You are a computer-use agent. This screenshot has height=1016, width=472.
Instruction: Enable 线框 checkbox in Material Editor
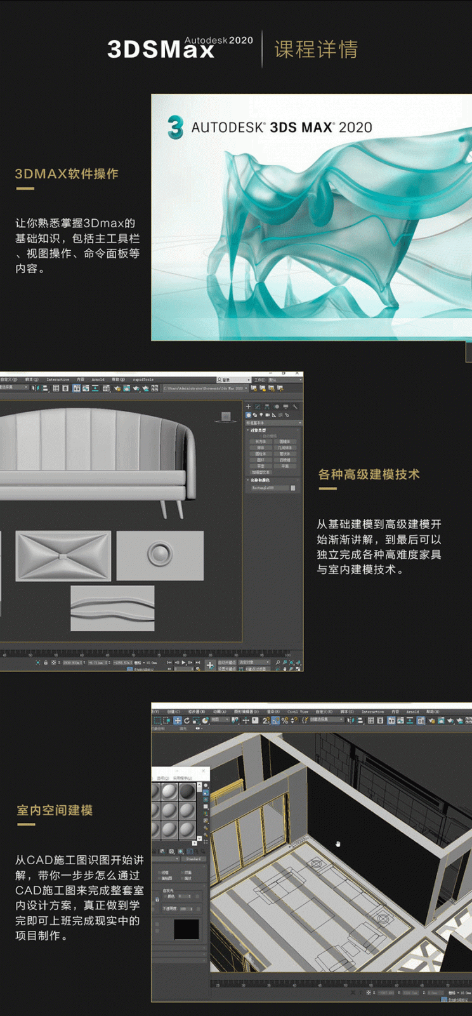pos(159,872)
